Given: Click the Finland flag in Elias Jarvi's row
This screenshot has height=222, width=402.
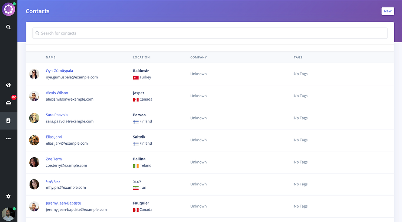Looking at the screenshot, I should click(x=136, y=144).
